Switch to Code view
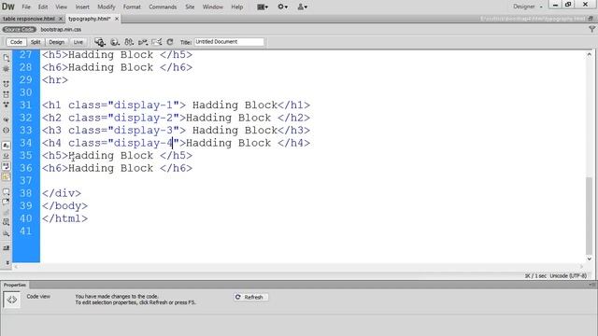The image size is (598, 336). click(x=16, y=42)
